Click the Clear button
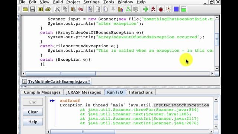 click(x=33, y=112)
